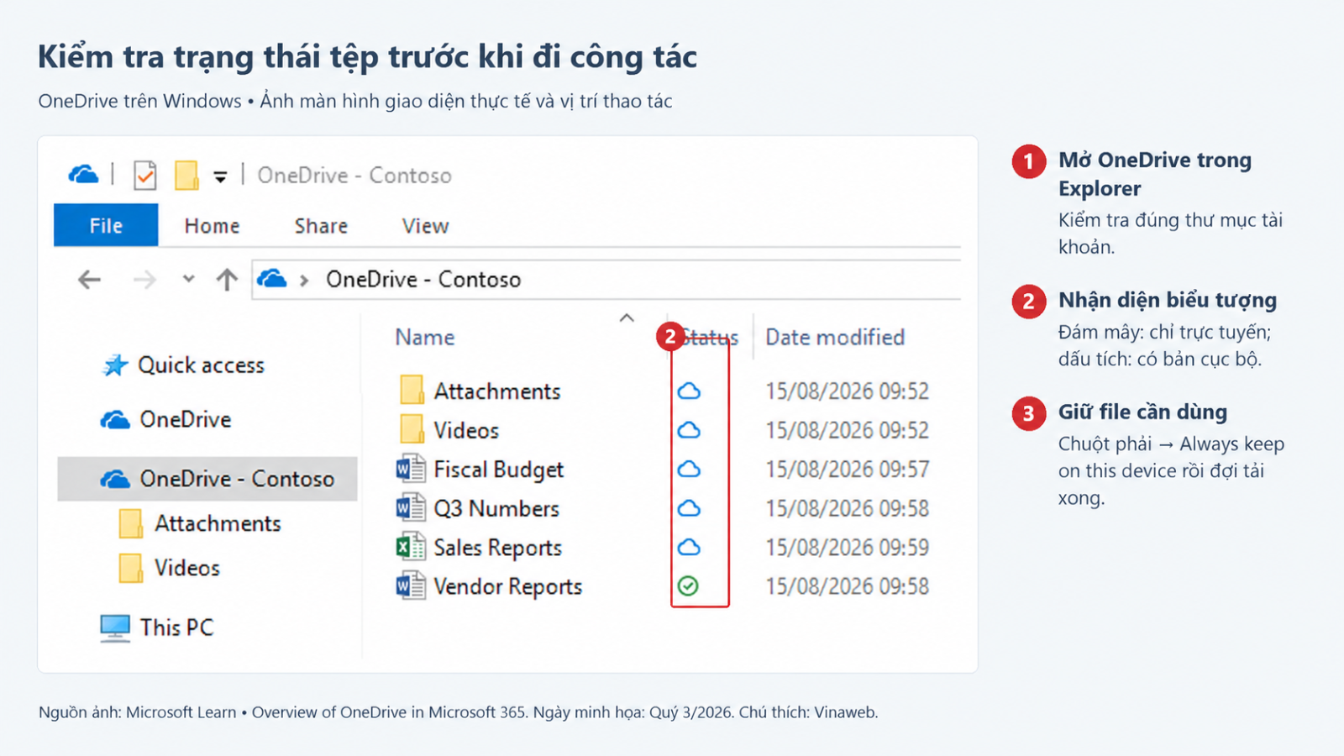Expand the address bar path chevron
1344x756 pixels.
pyautogui.click(x=304, y=281)
